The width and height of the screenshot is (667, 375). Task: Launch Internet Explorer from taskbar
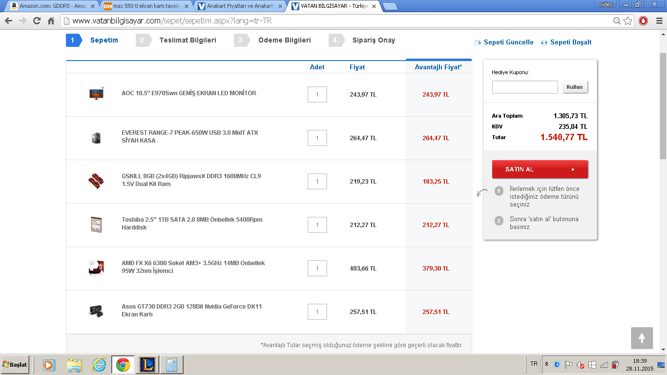(99, 365)
